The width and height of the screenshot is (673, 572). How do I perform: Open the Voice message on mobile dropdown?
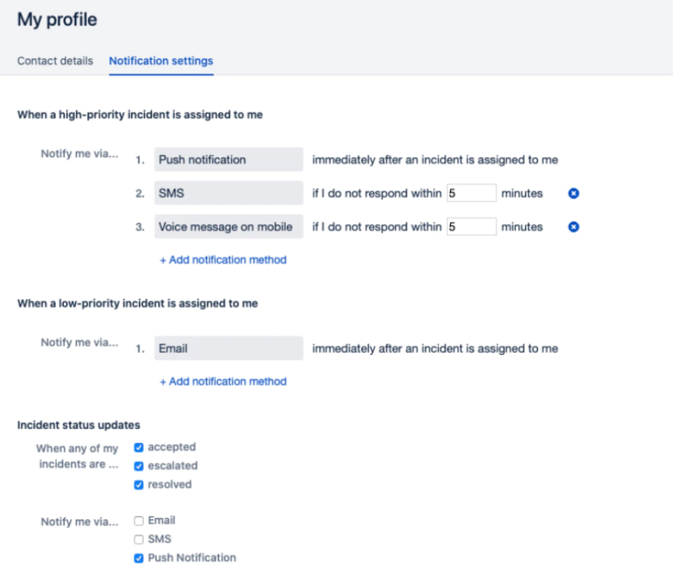click(x=228, y=227)
